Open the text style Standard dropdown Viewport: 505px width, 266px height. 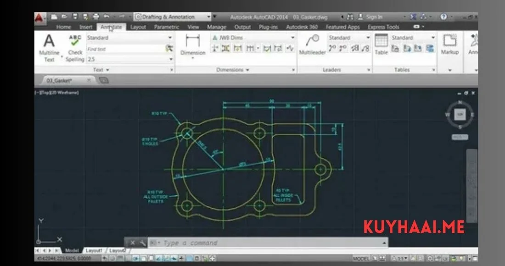(x=170, y=38)
